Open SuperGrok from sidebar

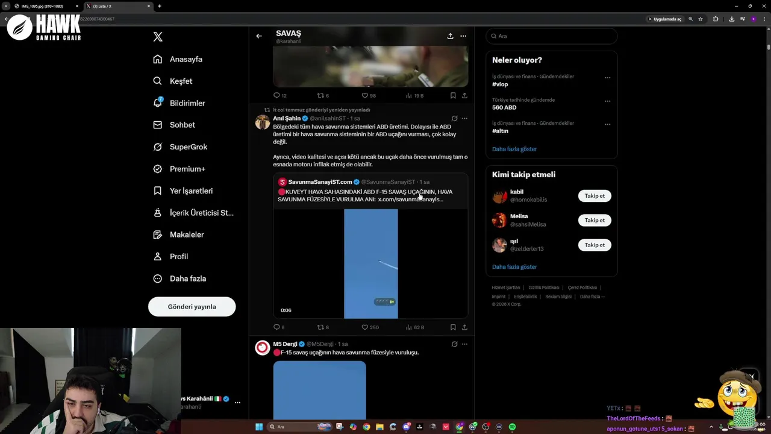click(180, 147)
